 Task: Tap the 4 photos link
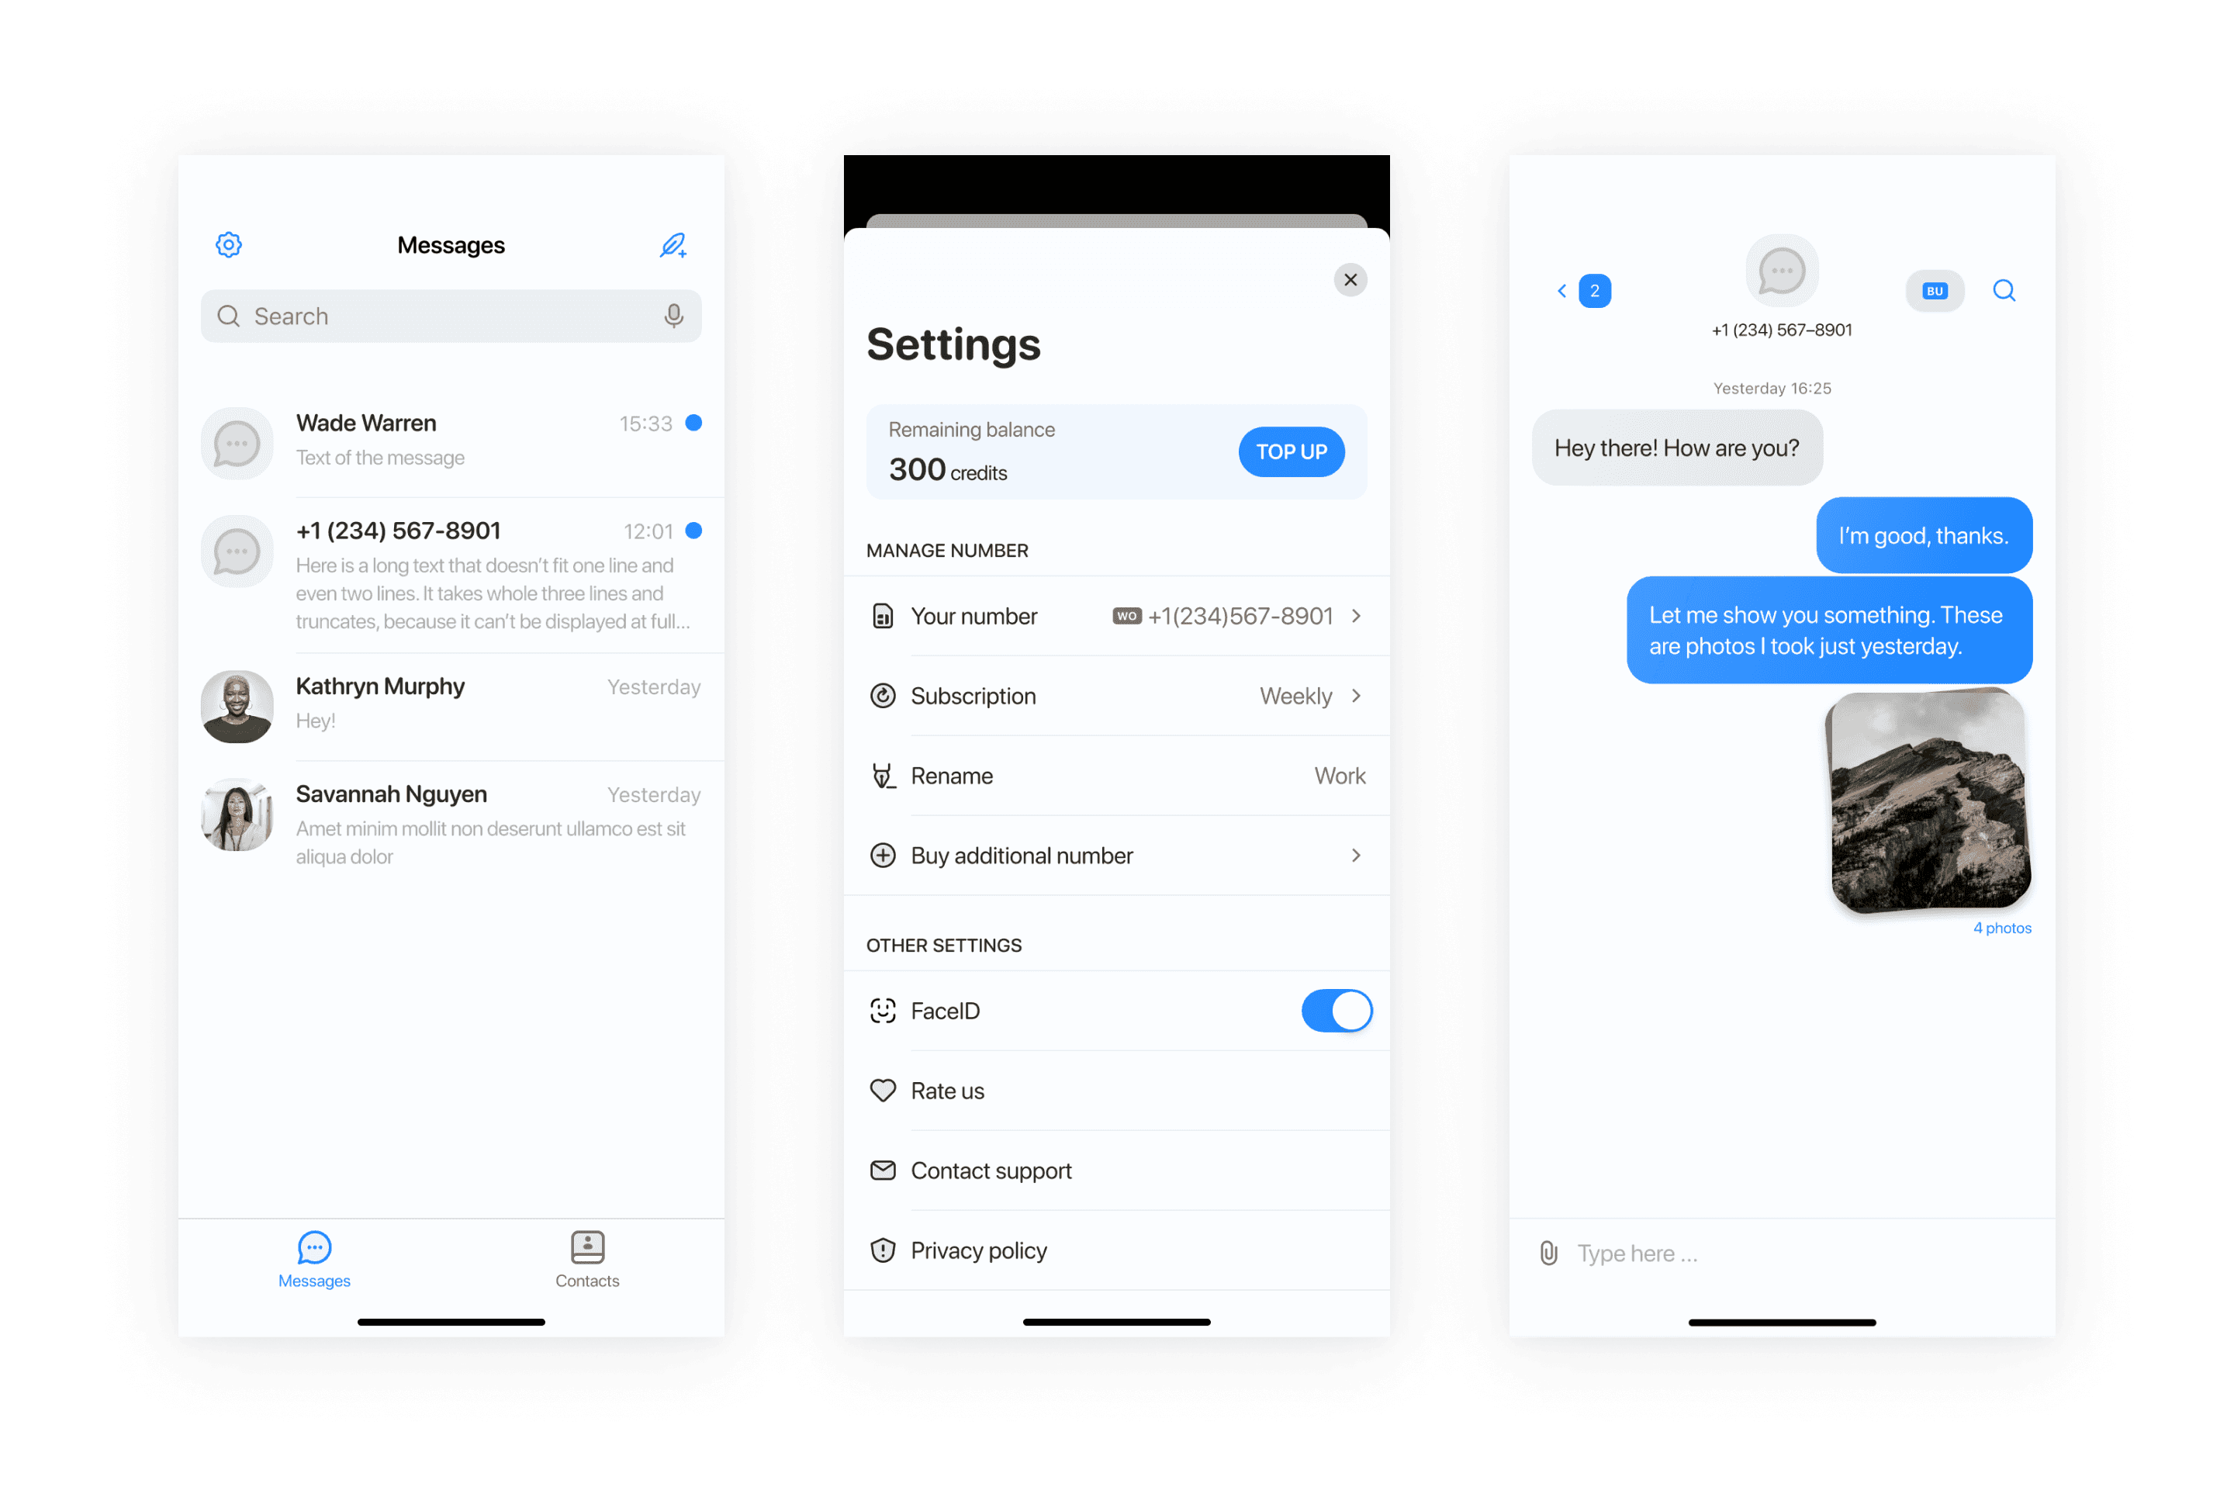tap(2001, 925)
